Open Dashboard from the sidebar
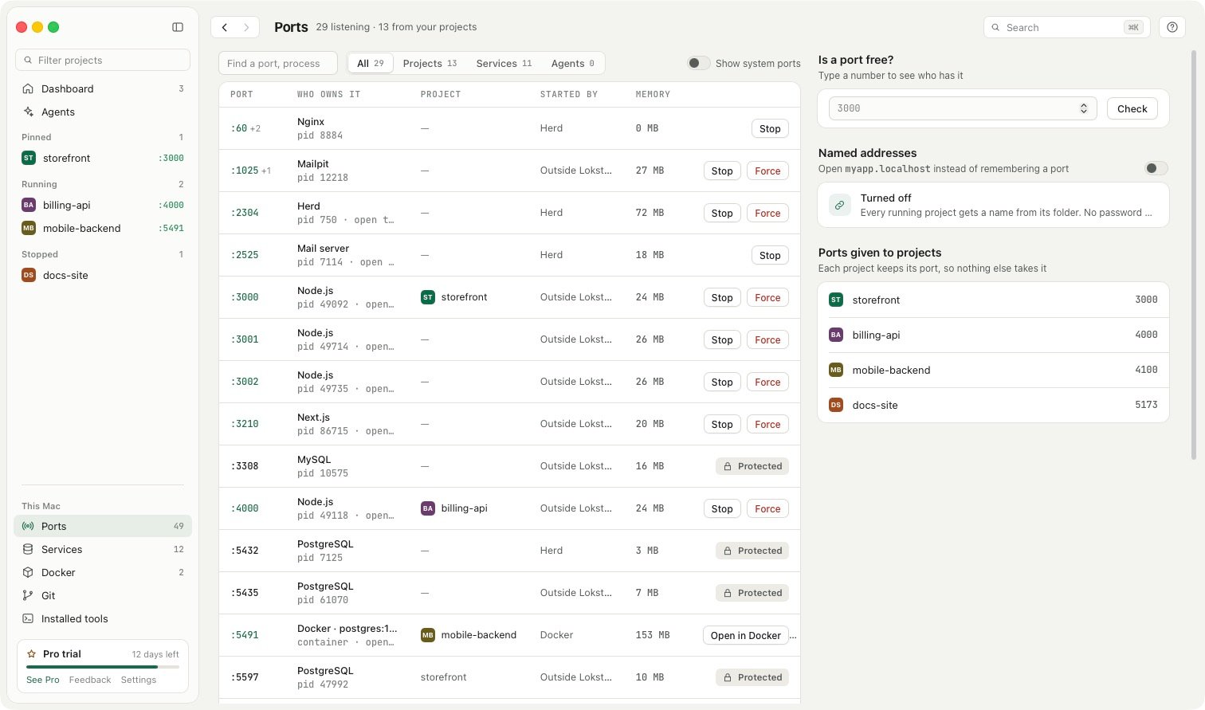Viewport: 1205px width, 710px height. 103,88
